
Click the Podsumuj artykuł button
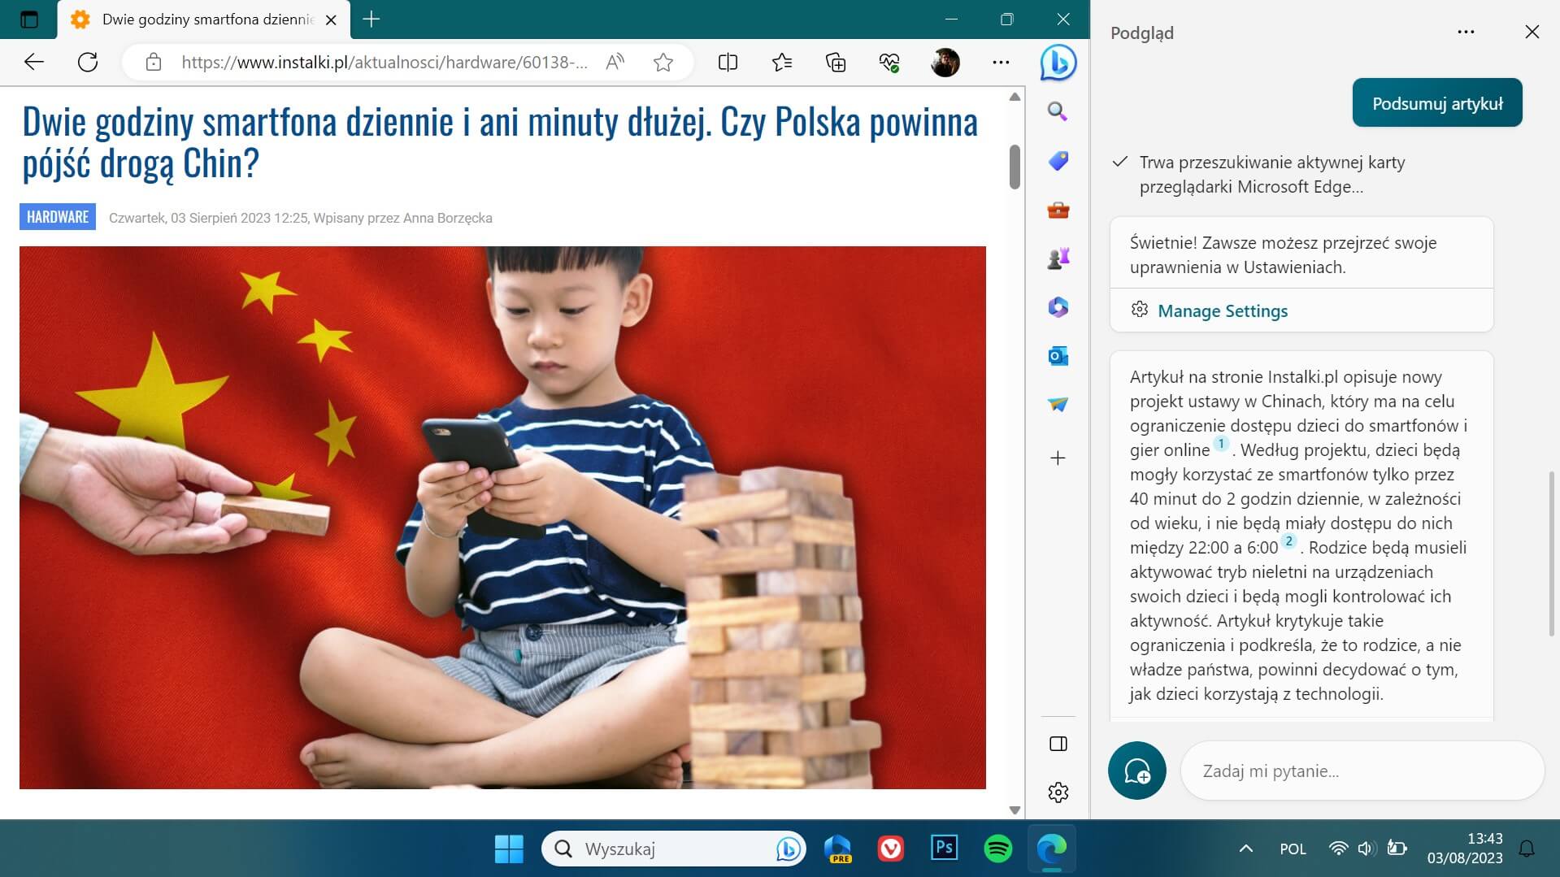(x=1436, y=102)
